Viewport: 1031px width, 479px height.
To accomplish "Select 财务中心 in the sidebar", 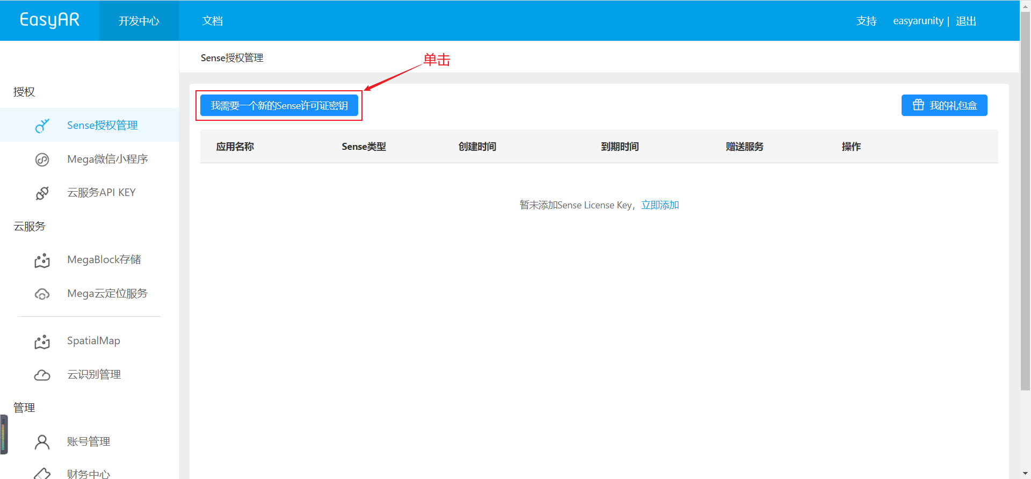I will [x=89, y=474].
